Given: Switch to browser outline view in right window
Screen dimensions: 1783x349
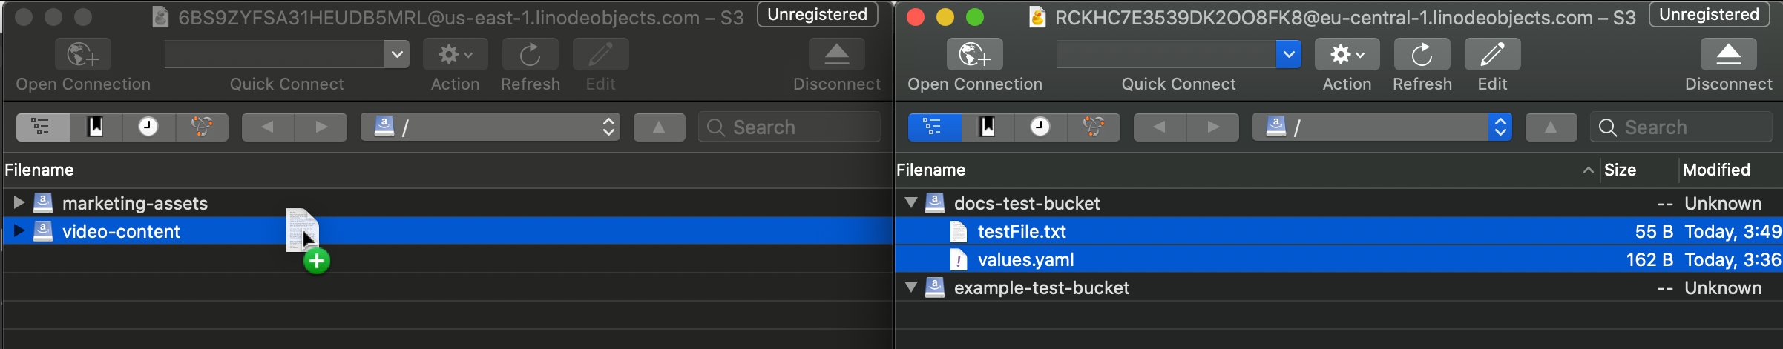Looking at the screenshot, I should (933, 127).
